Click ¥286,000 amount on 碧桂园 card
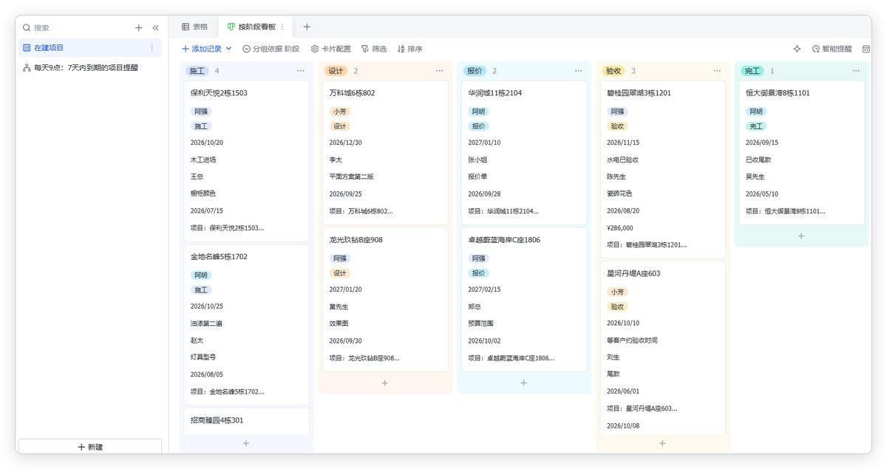This screenshot has width=887, height=469. tap(620, 228)
